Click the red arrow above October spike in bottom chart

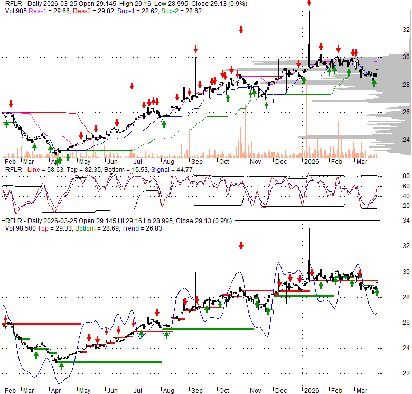[241, 246]
